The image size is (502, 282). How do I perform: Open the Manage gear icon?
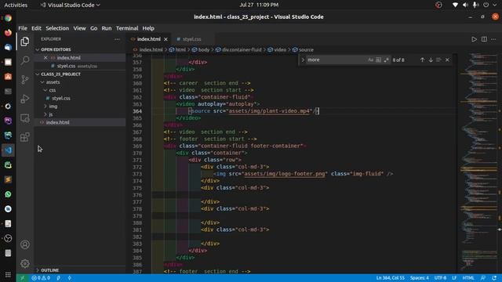click(25, 264)
